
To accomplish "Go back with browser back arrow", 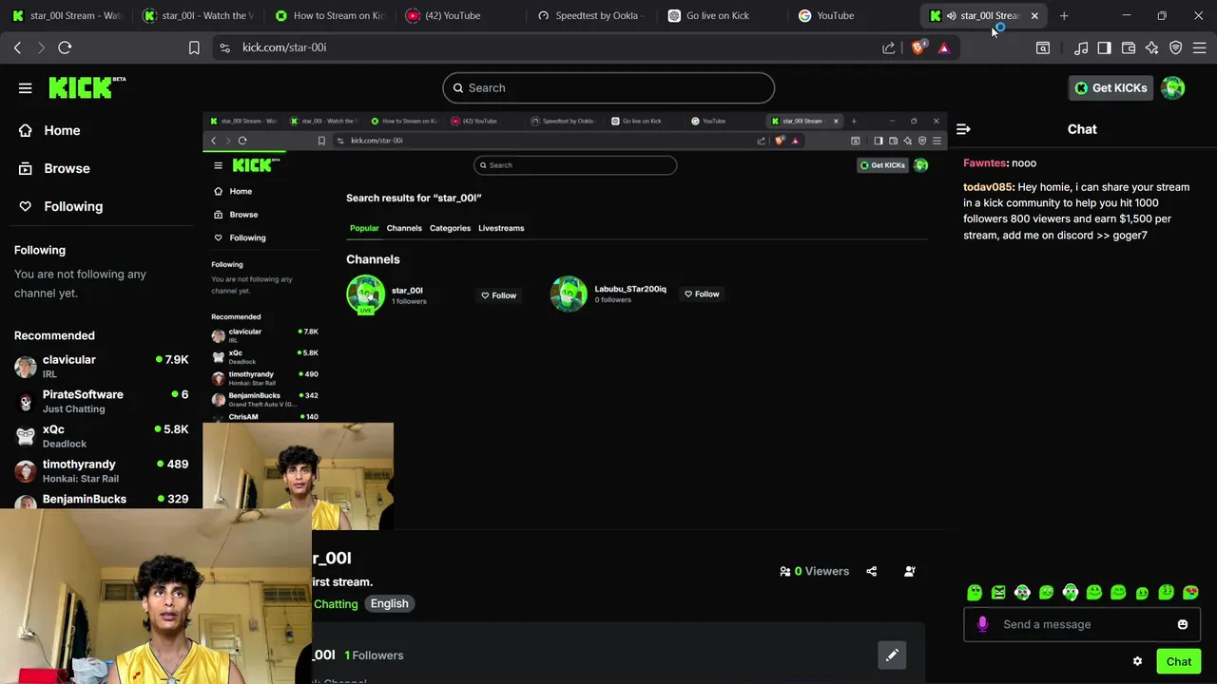I will pyautogui.click(x=17, y=47).
